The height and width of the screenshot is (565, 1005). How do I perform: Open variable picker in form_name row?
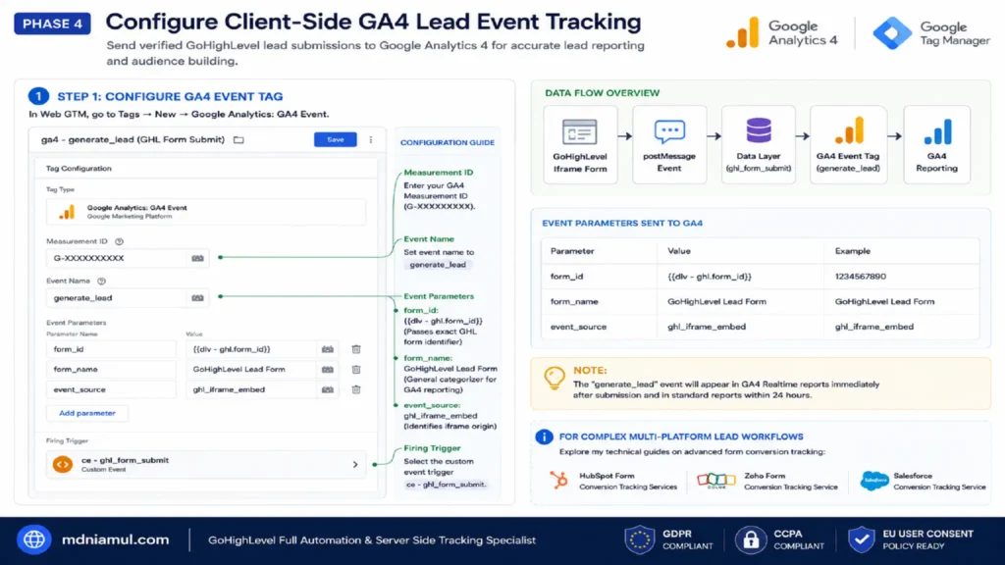tap(328, 370)
